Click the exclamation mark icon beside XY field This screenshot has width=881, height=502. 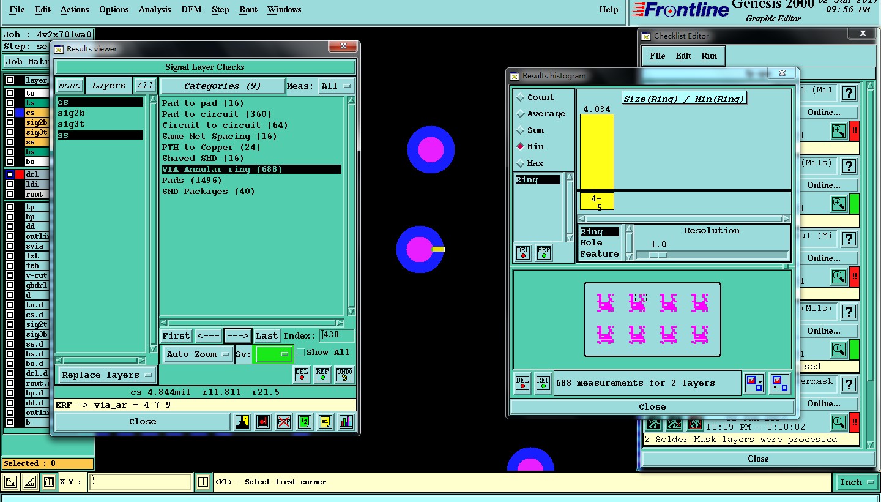[204, 482]
